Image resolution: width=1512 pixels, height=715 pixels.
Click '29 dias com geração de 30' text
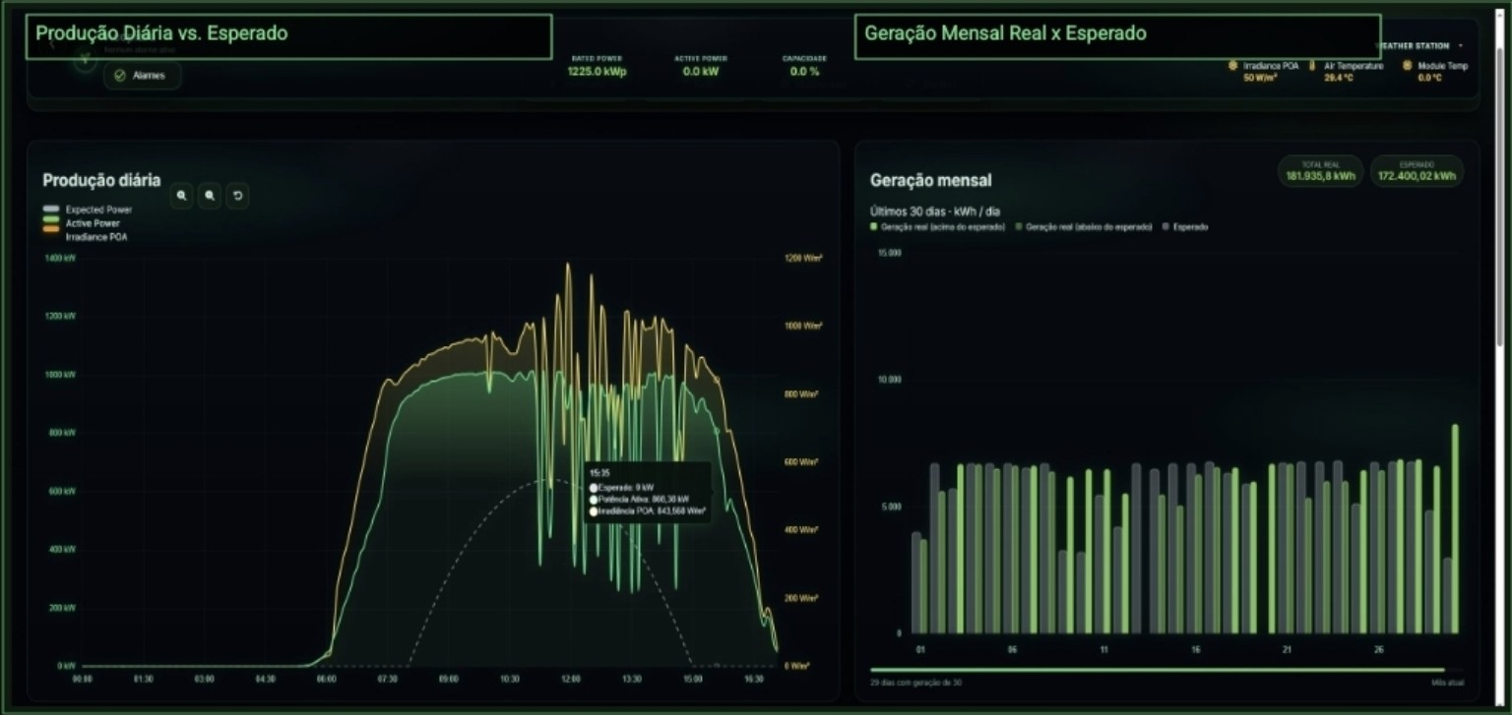tap(916, 683)
